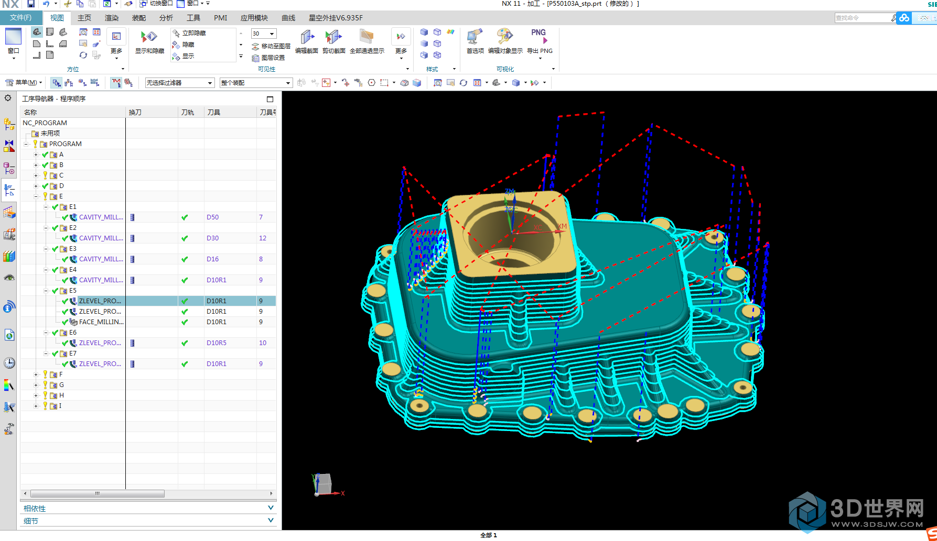Click 更多 in the 可见性 group
Screen dimensions: 937x541
click(x=401, y=44)
